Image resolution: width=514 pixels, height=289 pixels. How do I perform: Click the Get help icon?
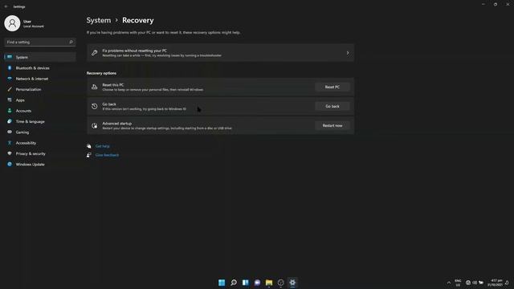click(89, 146)
